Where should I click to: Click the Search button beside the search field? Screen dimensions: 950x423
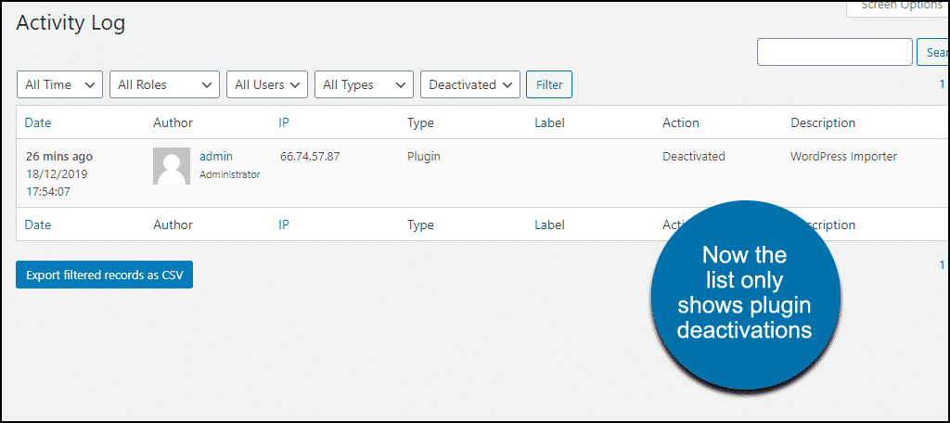(933, 52)
